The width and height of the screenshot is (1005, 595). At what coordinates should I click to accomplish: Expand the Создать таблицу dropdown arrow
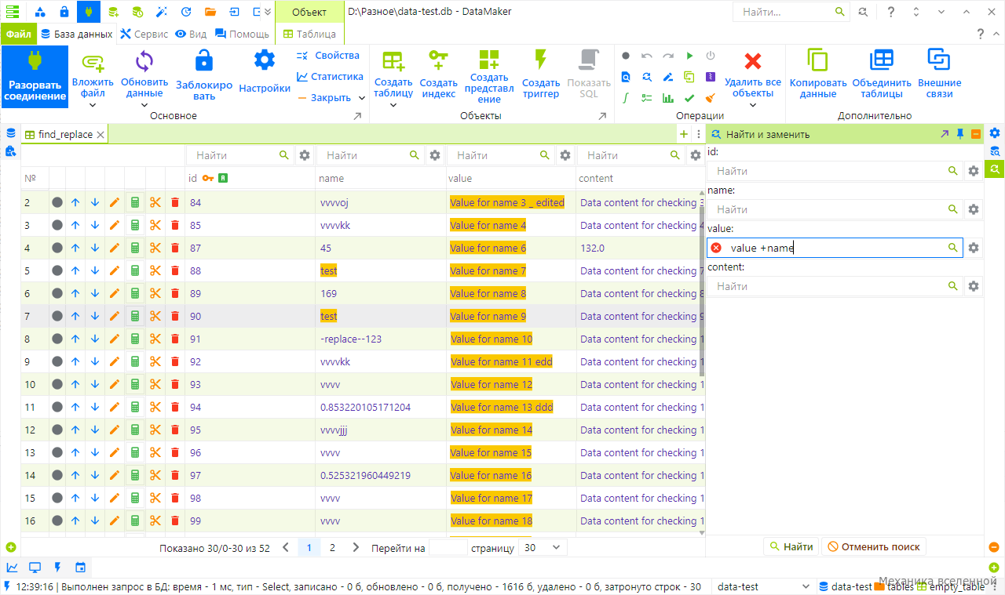pyautogui.click(x=393, y=105)
